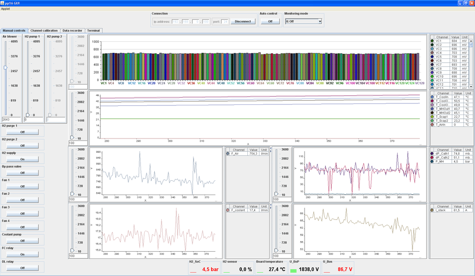
Task: Click the F_coolant channel color icon
Action: [228, 210]
